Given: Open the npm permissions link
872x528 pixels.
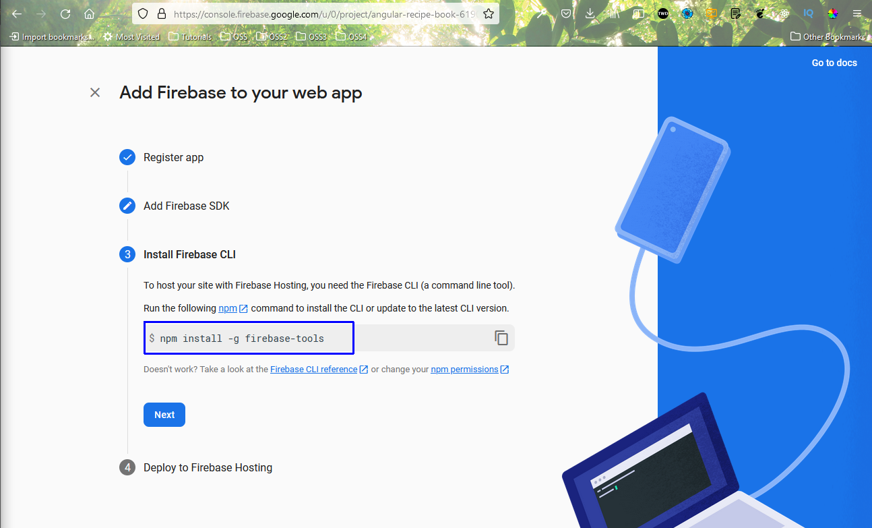Looking at the screenshot, I should (x=470, y=370).
